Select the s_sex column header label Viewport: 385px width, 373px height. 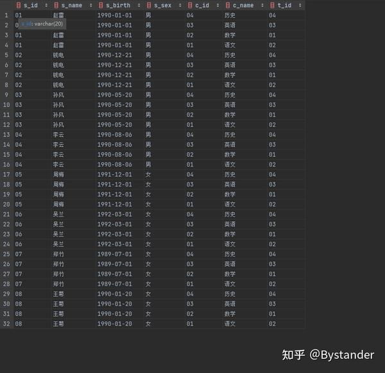(x=162, y=5)
